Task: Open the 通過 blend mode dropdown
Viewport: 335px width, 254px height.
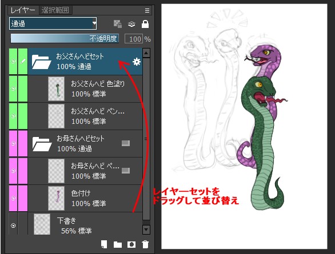Action: 53,23
